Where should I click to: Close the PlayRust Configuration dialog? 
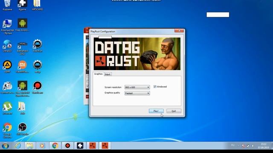(x=179, y=31)
